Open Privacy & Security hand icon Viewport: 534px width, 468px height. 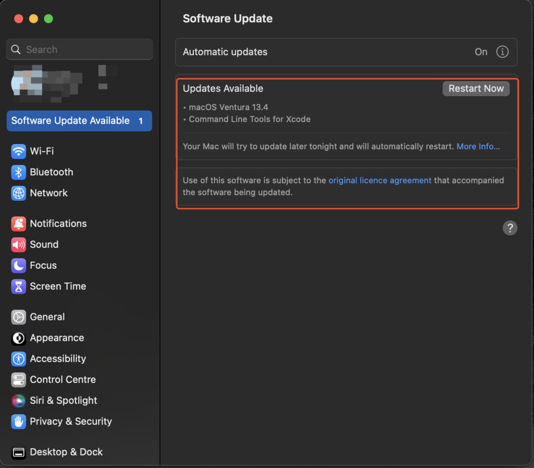(x=18, y=422)
